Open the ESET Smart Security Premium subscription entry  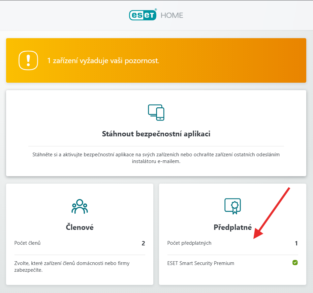[201, 263]
